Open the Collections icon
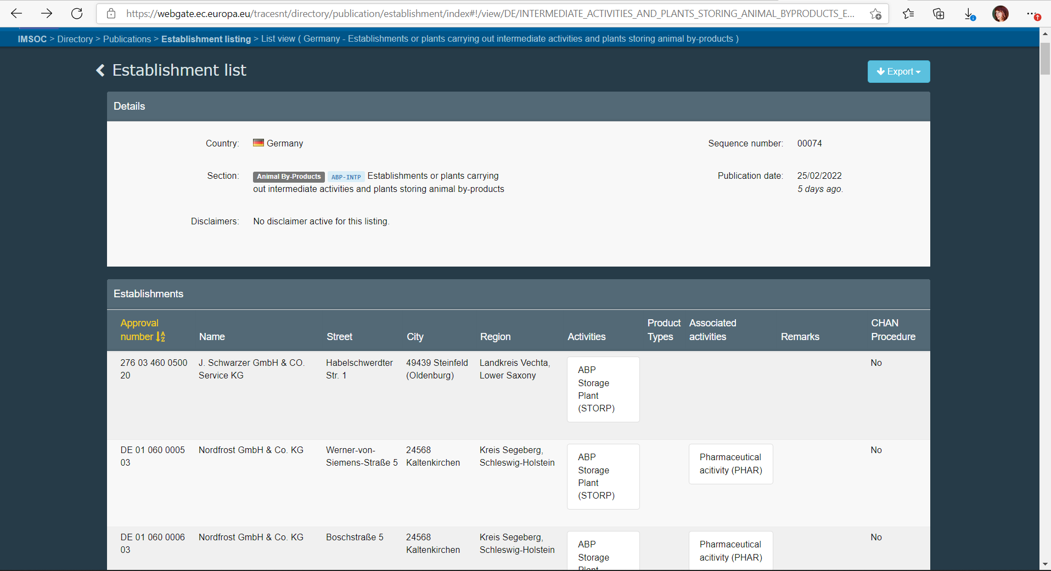 (x=938, y=14)
